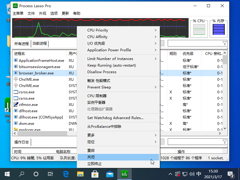Open the Mail app from the taskbar
The height and width of the screenshot is (180, 240).
tap(109, 174)
